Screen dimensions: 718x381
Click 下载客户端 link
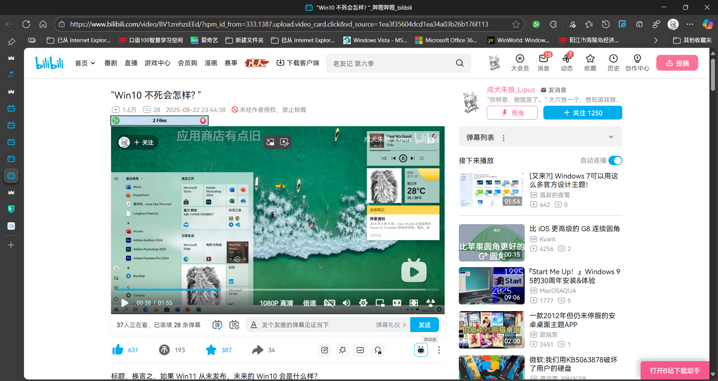click(298, 63)
